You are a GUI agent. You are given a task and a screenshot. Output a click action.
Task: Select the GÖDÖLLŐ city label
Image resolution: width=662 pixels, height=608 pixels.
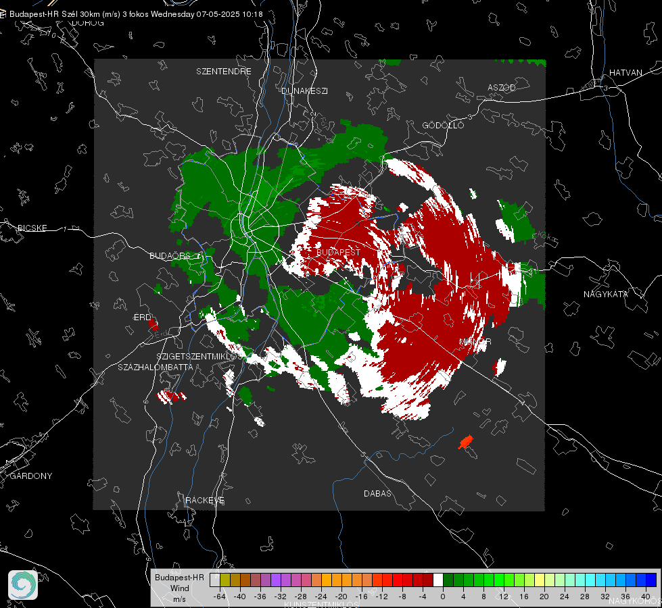(443, 125)
